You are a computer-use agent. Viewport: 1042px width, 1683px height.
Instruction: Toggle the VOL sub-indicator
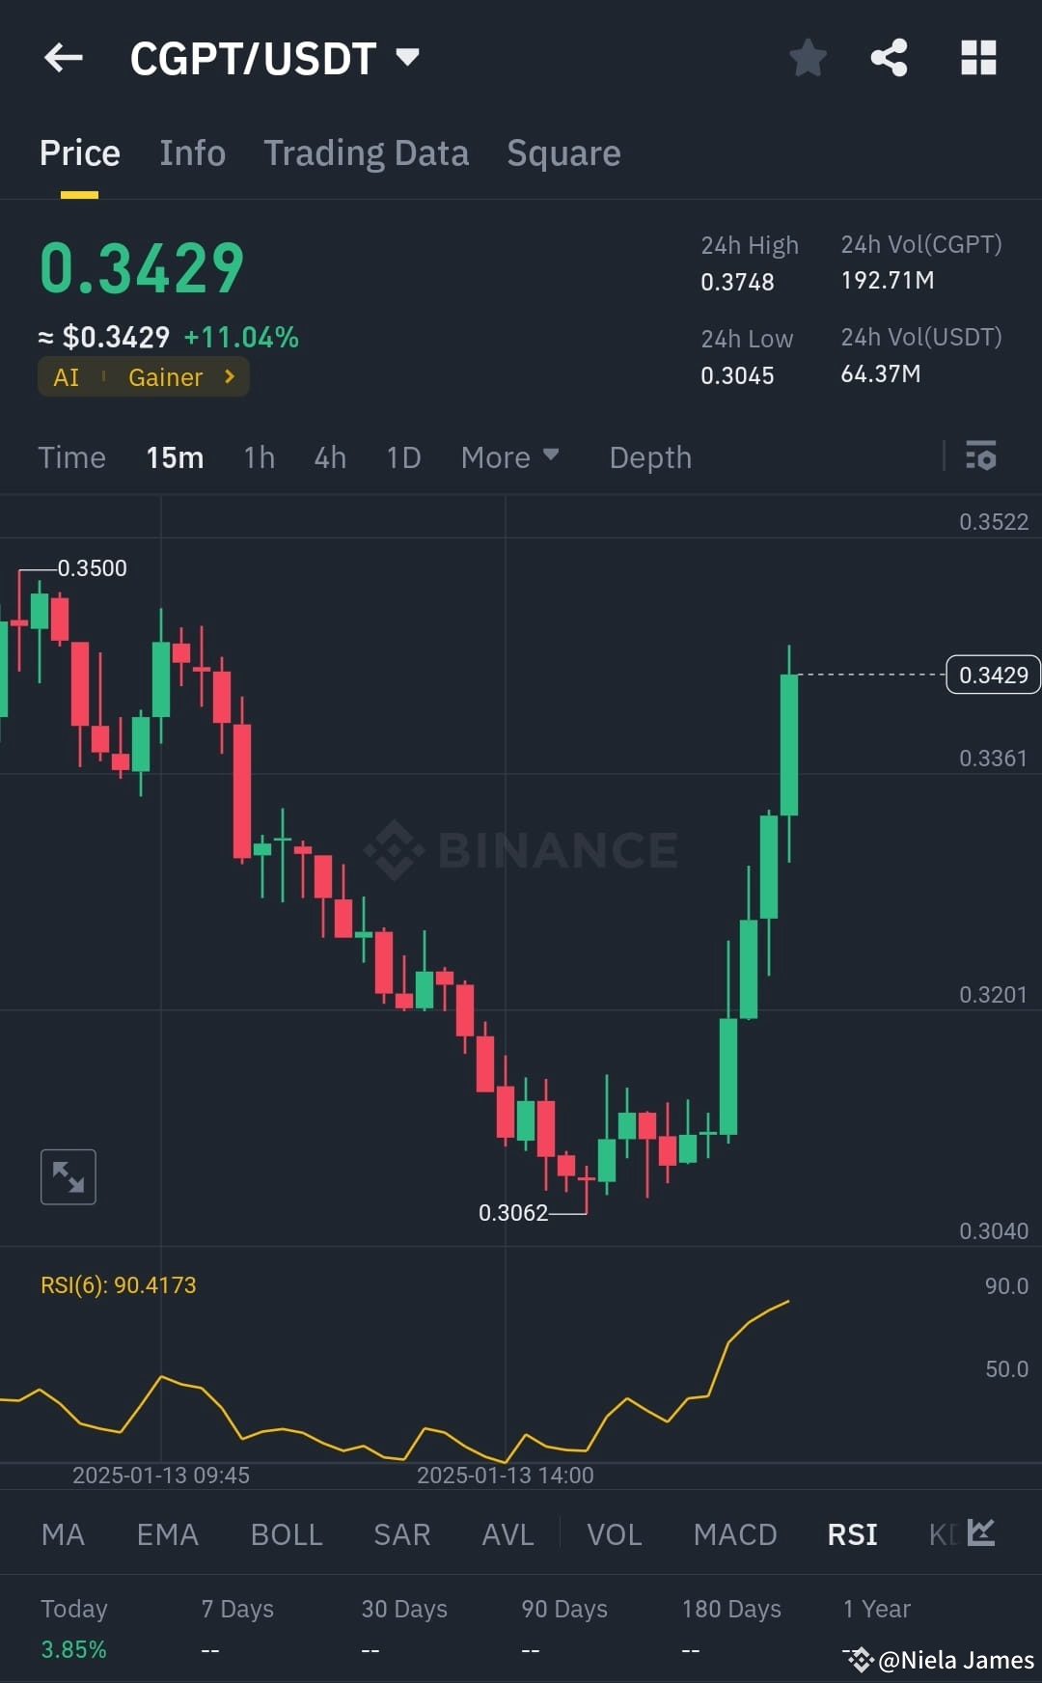pyautogui.click(x=615, y=1534)
